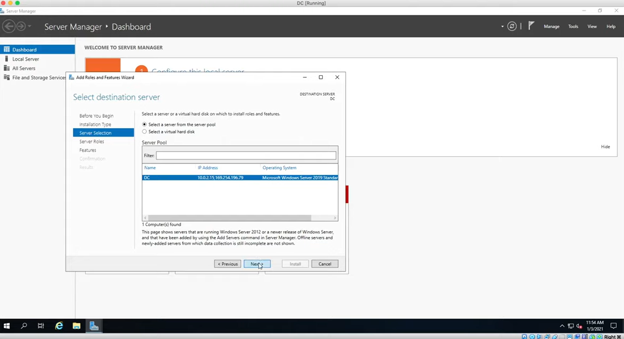Click the Dashboard grid icon in sidebar
The height and width of the screenshot is (339, 624).
pos(6,49)
